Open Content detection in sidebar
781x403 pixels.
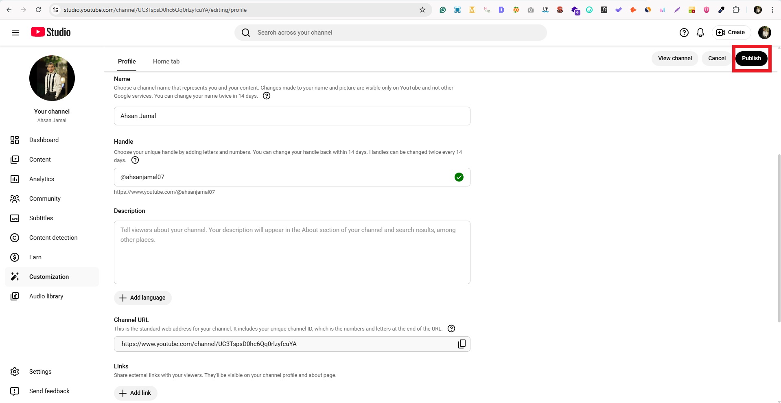click(53, 238)
